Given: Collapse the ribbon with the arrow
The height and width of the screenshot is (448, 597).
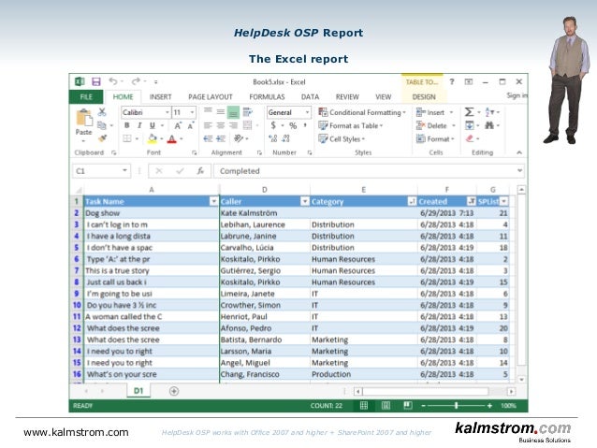Looking at the screenshot, I should click(519, 152).
